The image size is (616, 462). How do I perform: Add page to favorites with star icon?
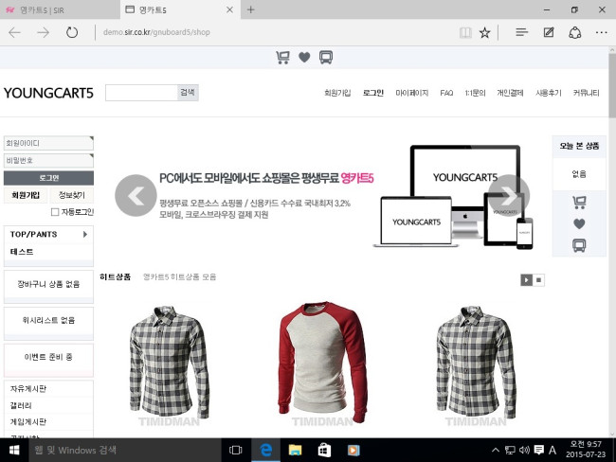point(485,32)
